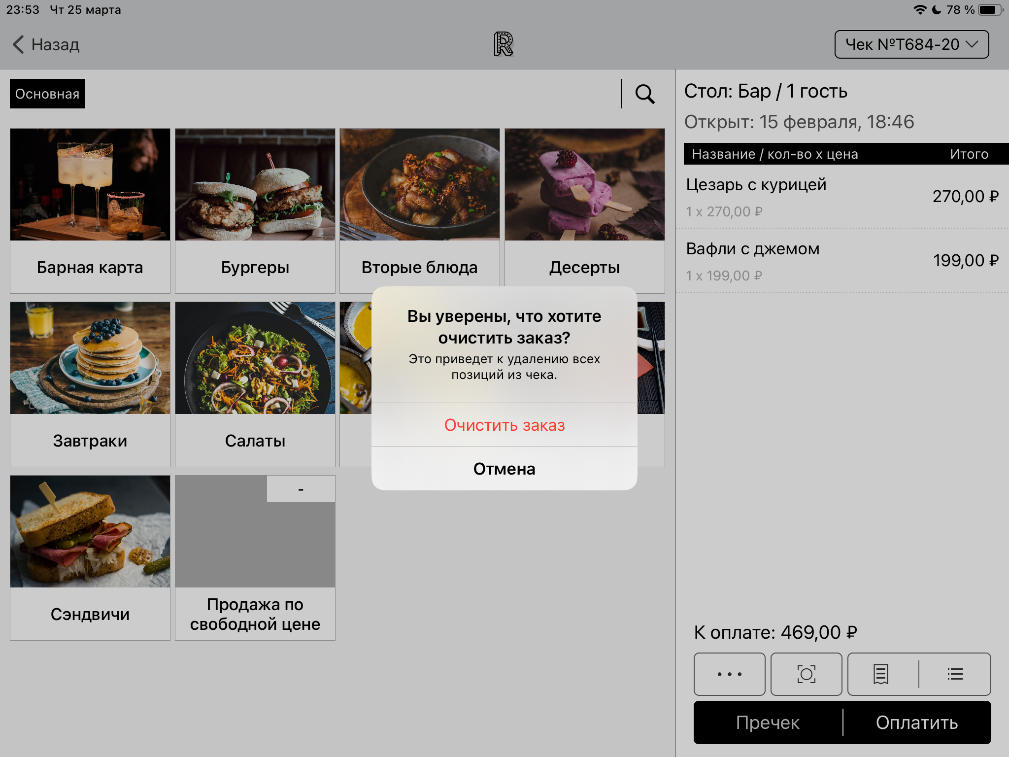Tap the back chevron next to Назад
Screen dimensions: 1009x757
pos(19,44)
